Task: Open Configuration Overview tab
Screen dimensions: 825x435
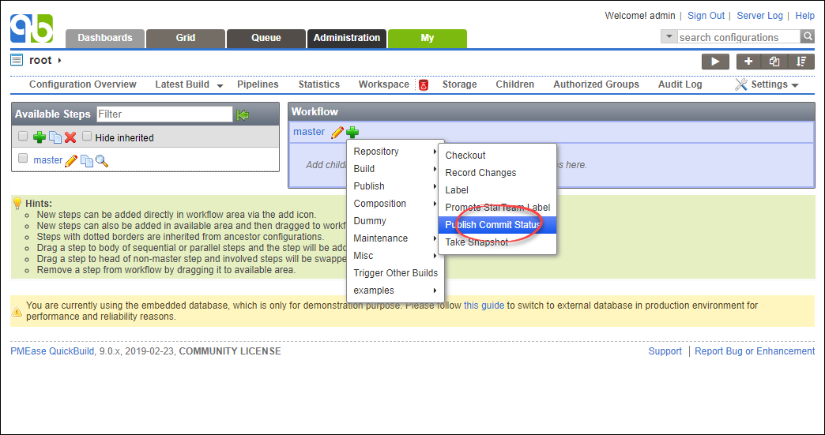Action: [x=83, y=84]
